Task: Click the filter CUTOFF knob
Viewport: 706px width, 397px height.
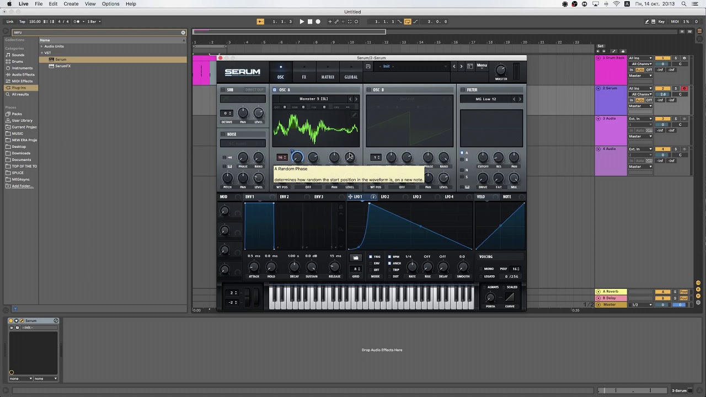Action: click(x=483, y=158)
